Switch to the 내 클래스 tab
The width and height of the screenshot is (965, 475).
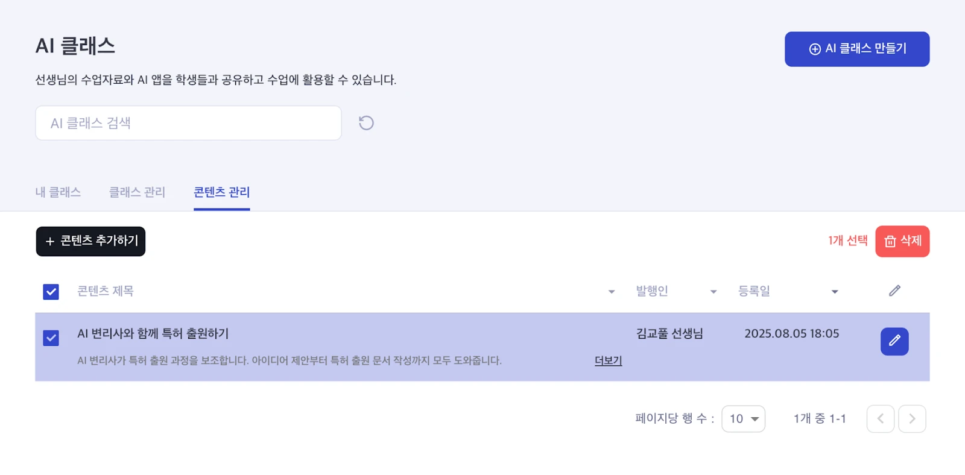coord(58,192)
